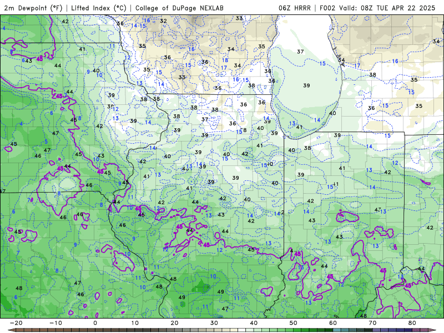444x333 pixels.
Task: Click "F002 Valid: 08Z TUE APR 22 2025"
Action: (x=377, y=8)
